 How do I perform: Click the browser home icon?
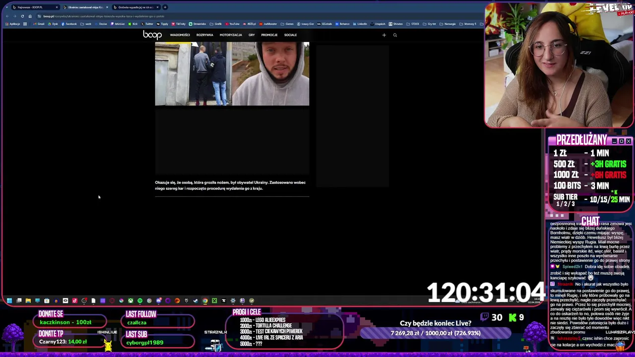point(30,16)
